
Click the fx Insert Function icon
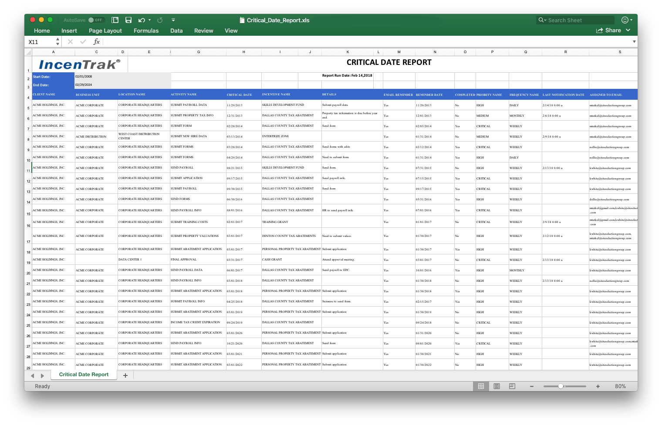[97, 42]
